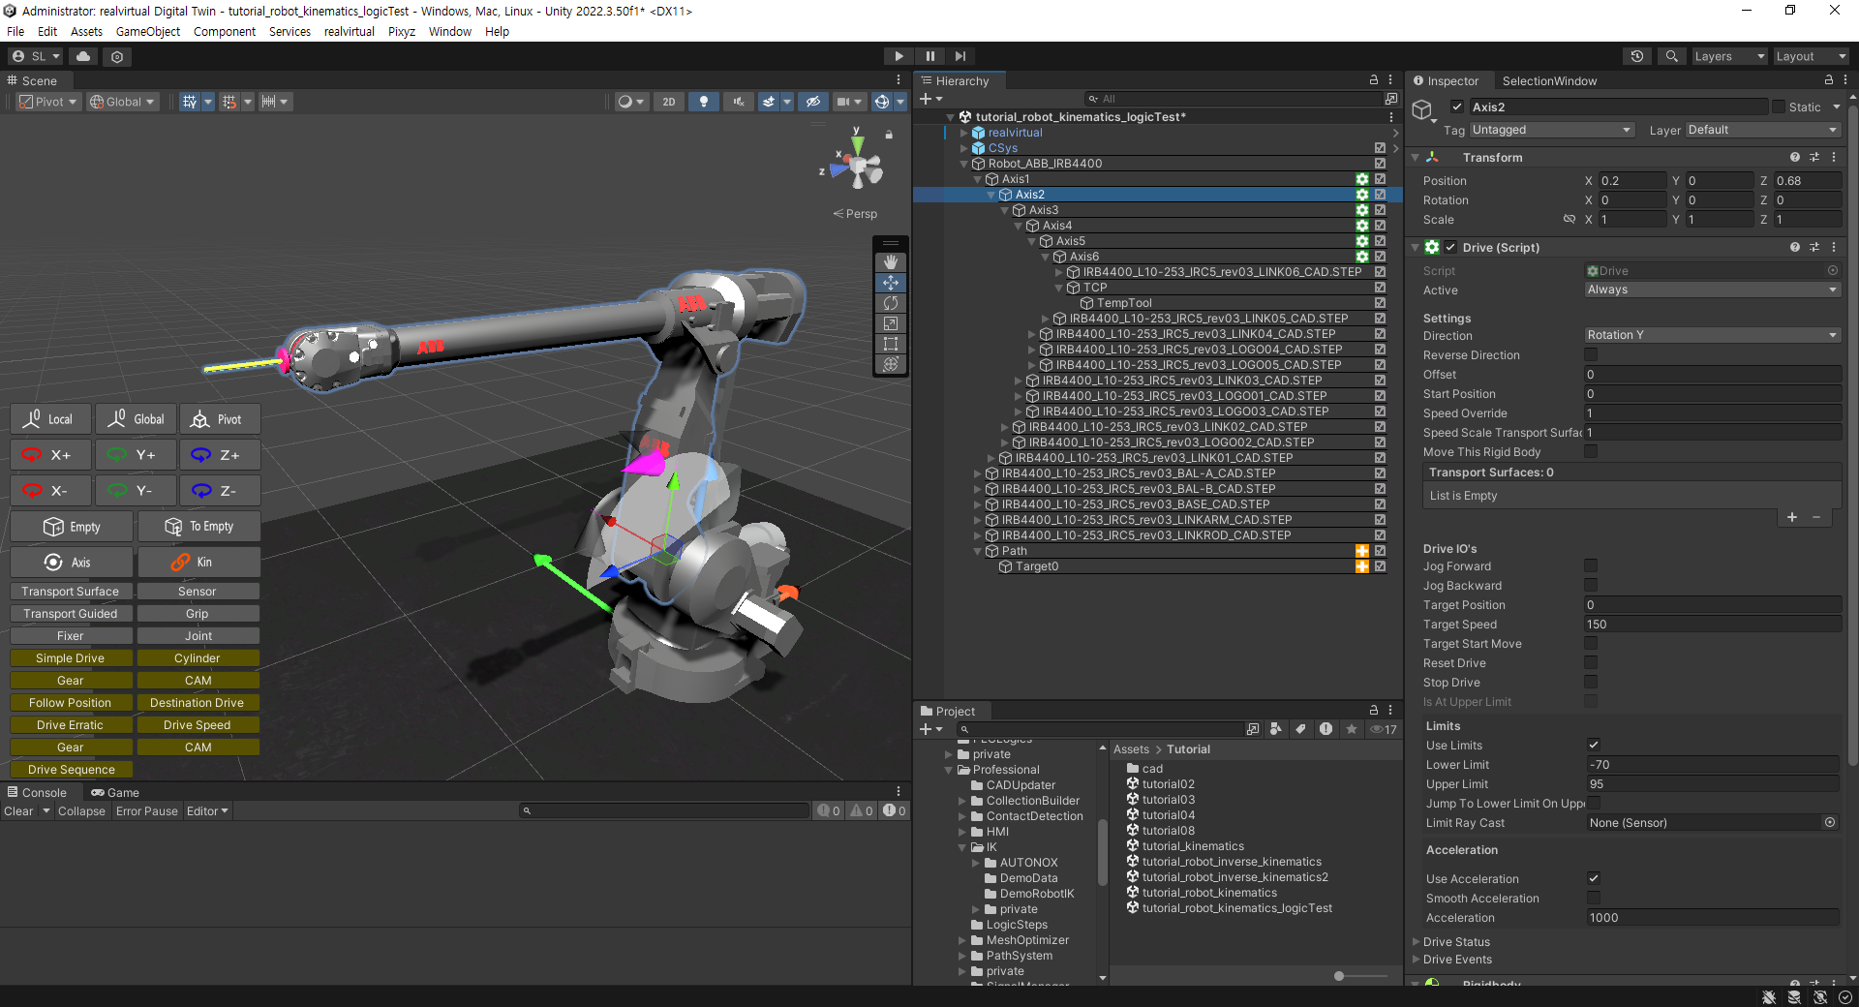Screen dimensions: 1859x1007
Task: Enable the Jog Forward checkbox
Action: pyautogui.click(x=1591, y=566)
